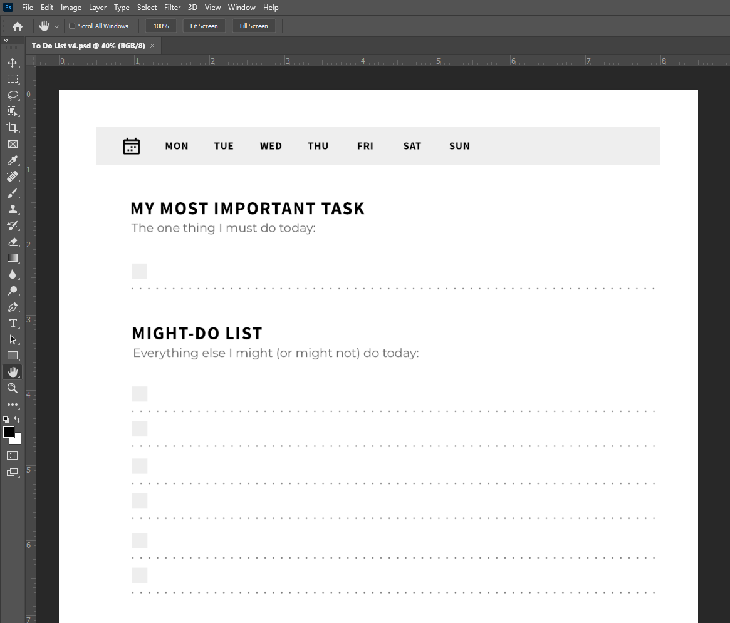Screen dimensions: 730x623
Task: Open the Filter menu
Action: click(172, 8)
